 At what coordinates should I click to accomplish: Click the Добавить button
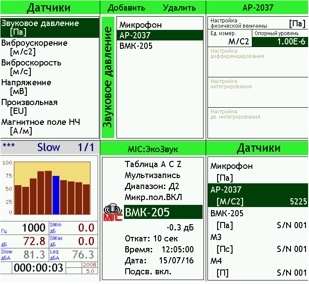tap(126, 7)
